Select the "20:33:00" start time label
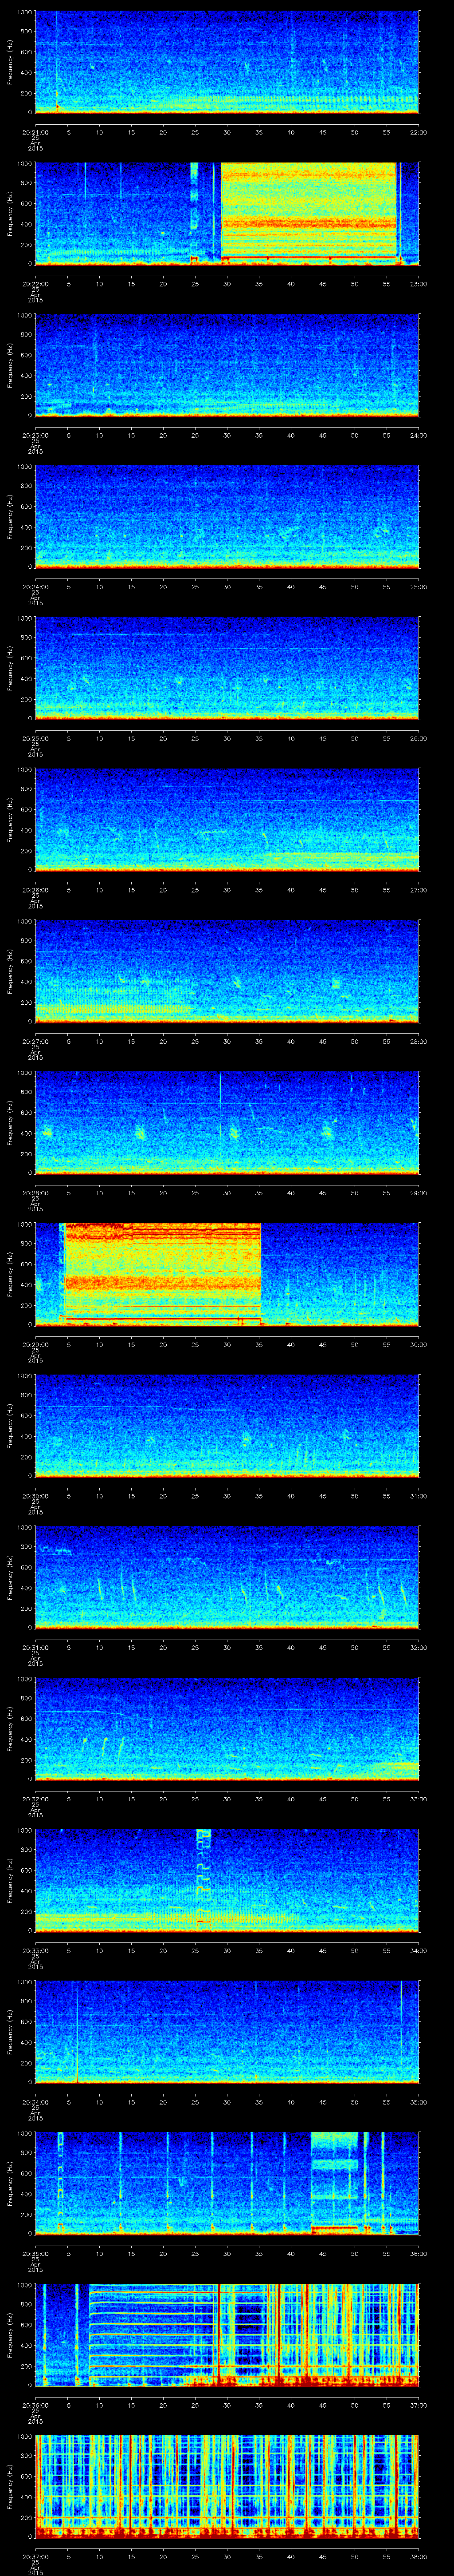454x2576 pixels. 35,1951
